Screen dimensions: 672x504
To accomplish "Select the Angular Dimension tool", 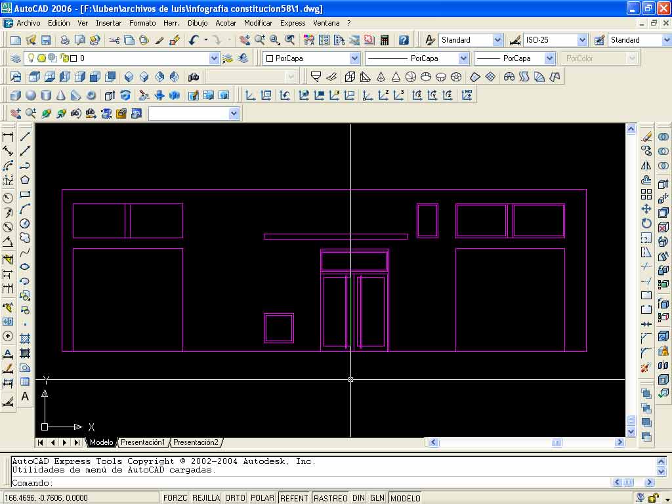I will (8, 241).
